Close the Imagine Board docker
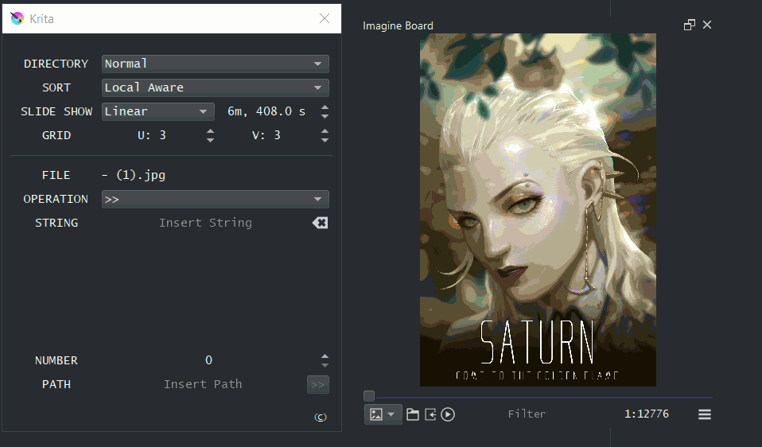 (707, 25)
